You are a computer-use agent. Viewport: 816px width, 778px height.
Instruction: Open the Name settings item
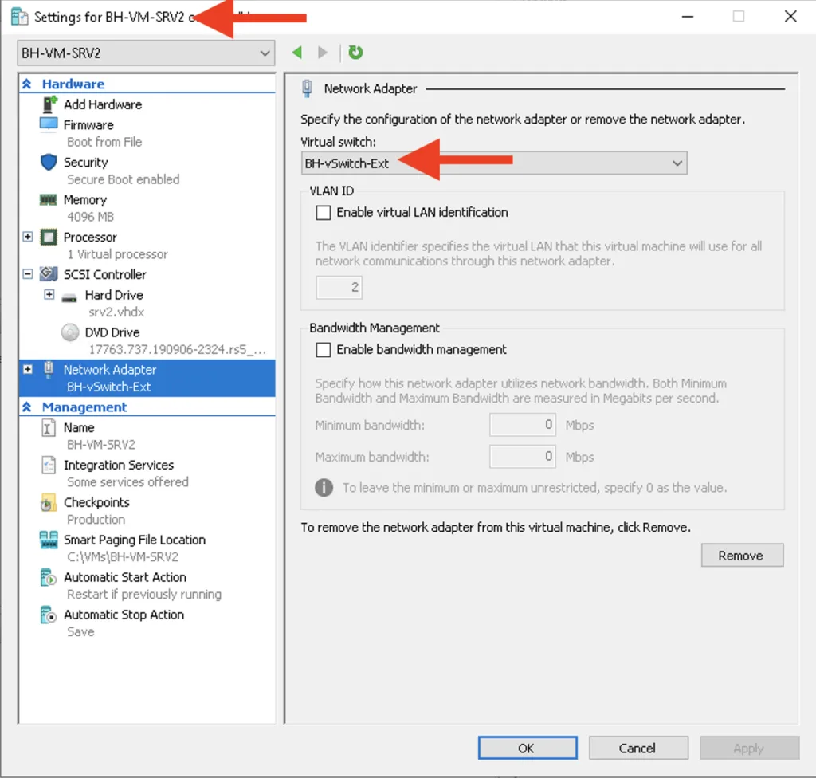pyautogui.click(x=79, y=427)
